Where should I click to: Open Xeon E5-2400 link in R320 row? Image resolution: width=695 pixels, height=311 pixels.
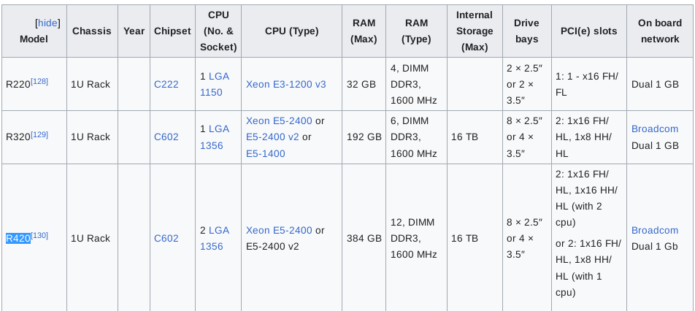coord(279,120)
